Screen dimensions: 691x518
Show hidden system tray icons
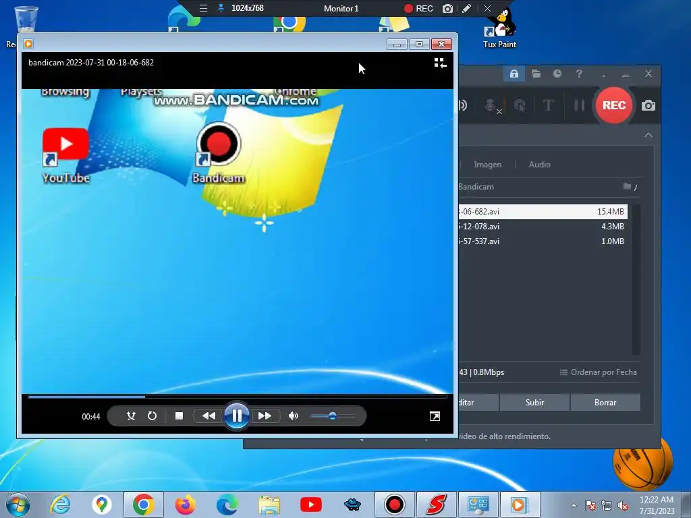(x=574, y=505)
